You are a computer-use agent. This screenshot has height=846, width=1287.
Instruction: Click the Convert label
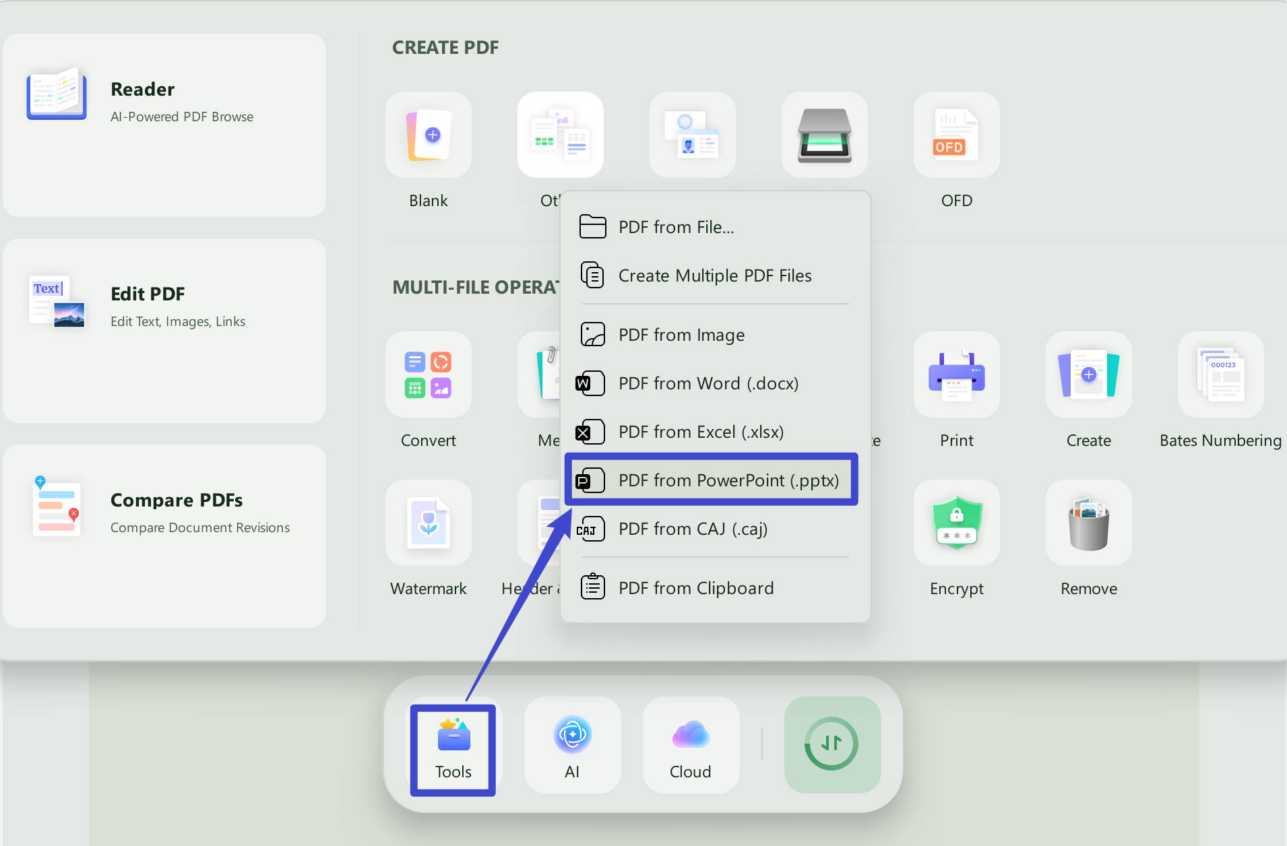coord(429,441)
